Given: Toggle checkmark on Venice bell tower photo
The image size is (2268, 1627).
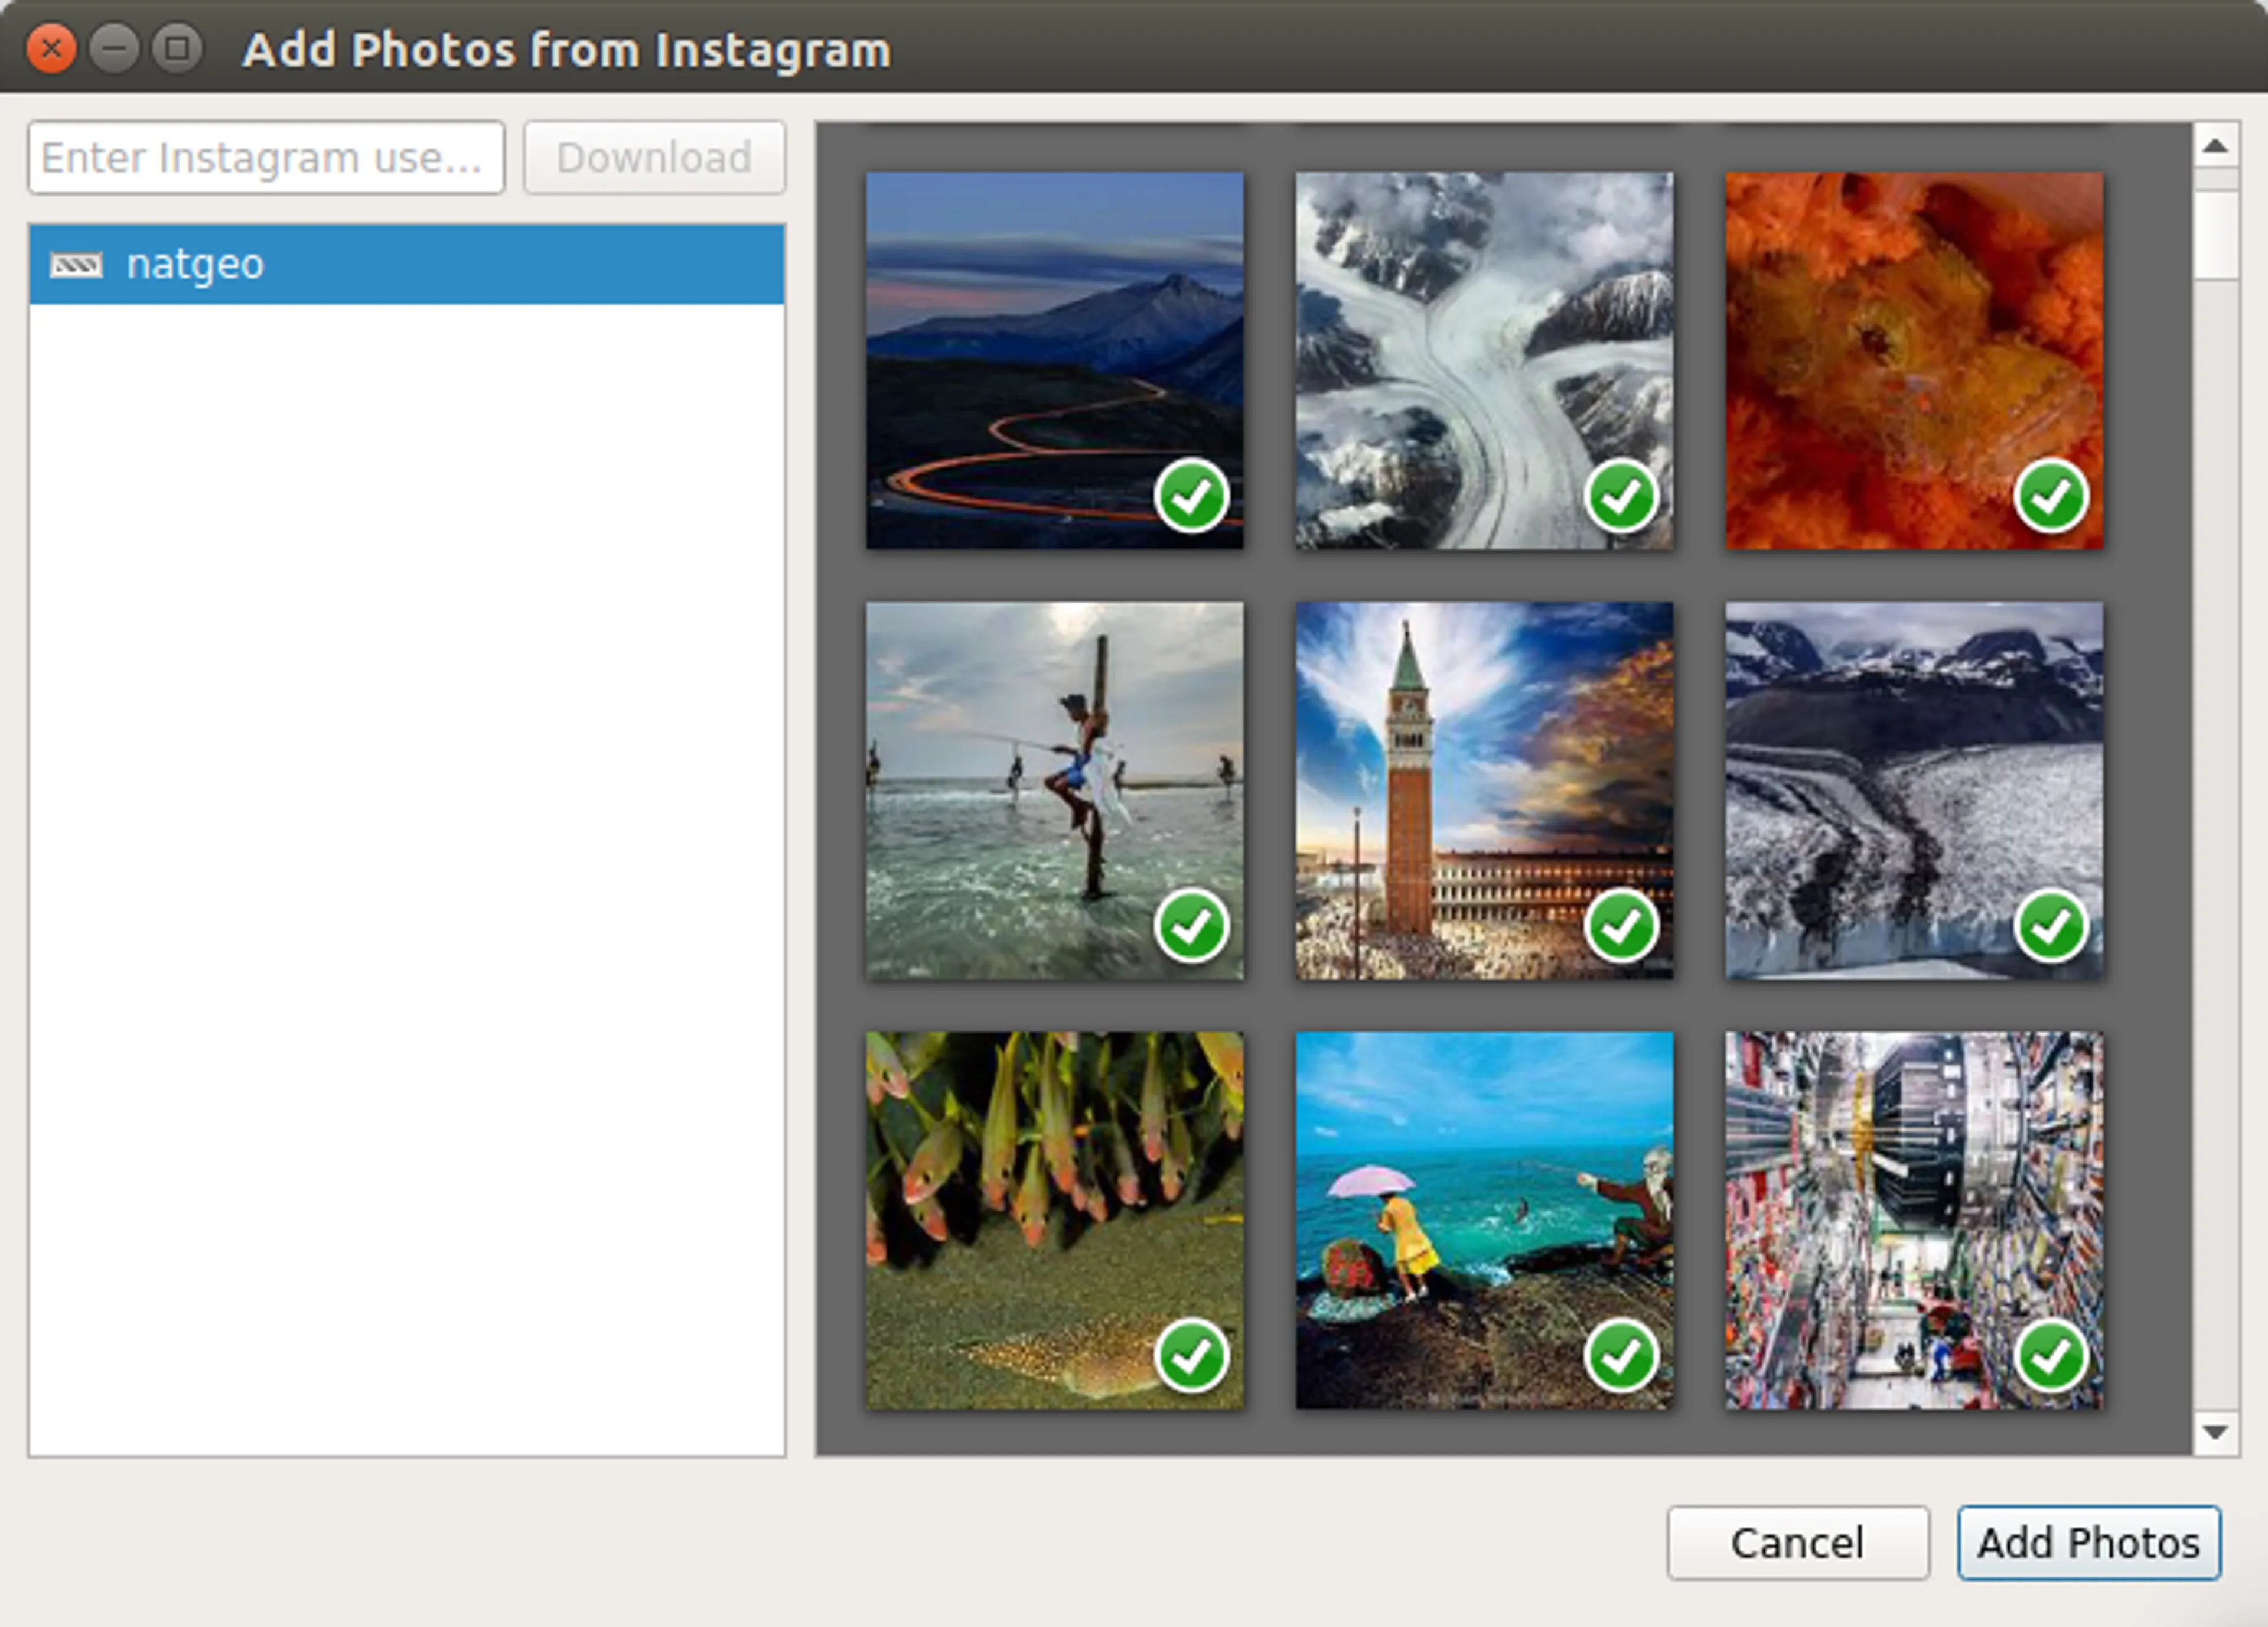Looking at the screenshot, I should [1621, 927].
